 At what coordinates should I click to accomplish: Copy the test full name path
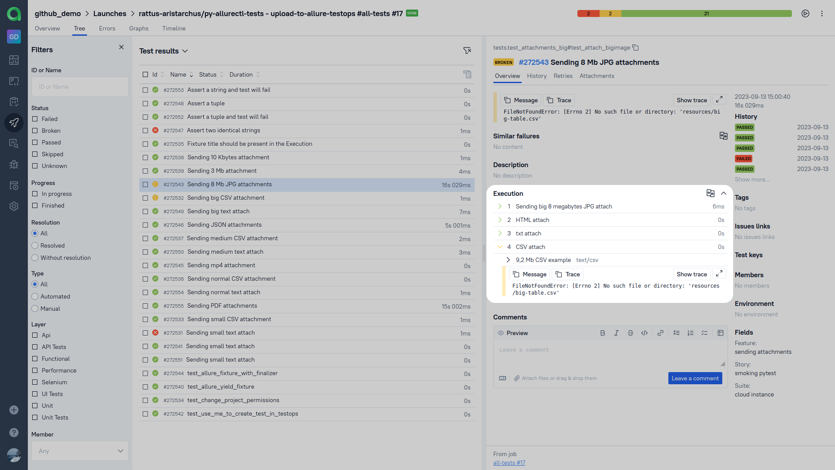635,47
